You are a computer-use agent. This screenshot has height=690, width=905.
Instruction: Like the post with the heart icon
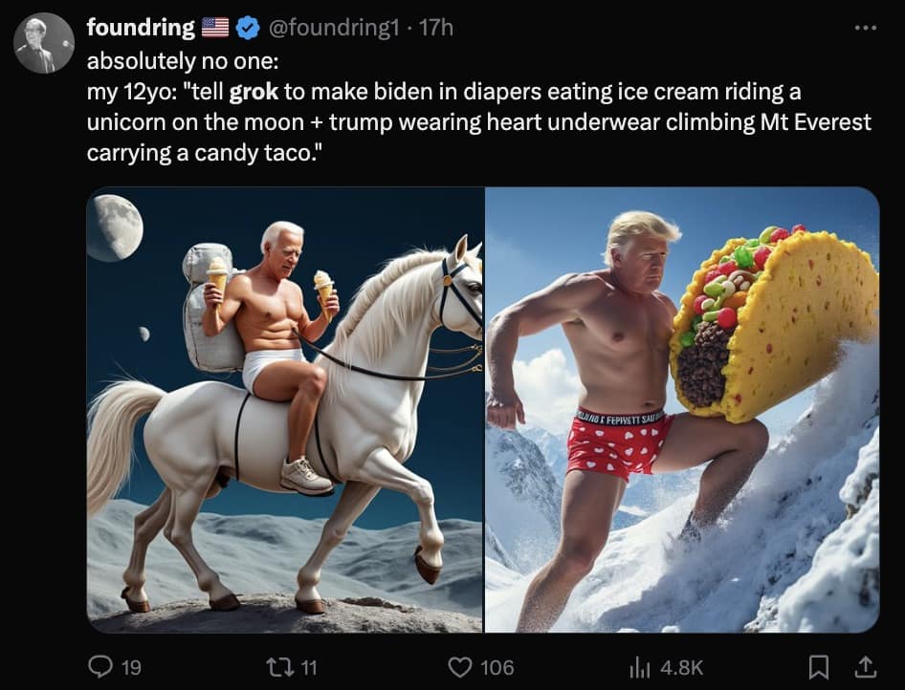point(461,666)
